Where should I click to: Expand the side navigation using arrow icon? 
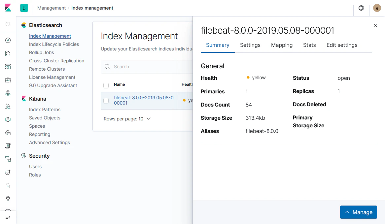(8, 217)
